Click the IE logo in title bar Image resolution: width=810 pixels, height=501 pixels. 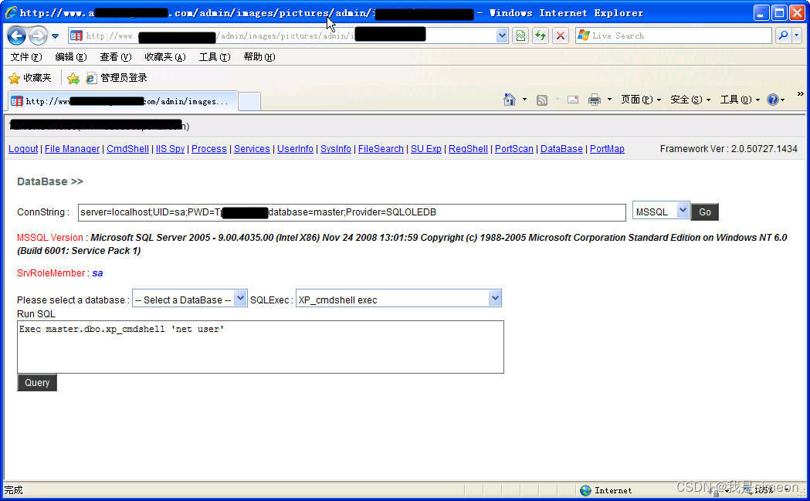[11, 12]
